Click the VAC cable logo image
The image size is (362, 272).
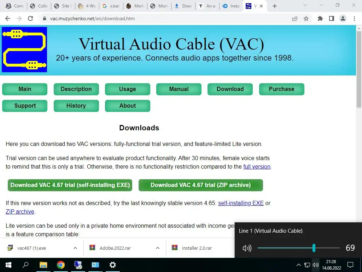click(x=24, y=50)
